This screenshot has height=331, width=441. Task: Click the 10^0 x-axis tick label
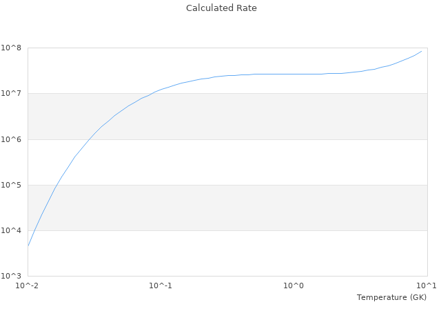coord(294,285)
